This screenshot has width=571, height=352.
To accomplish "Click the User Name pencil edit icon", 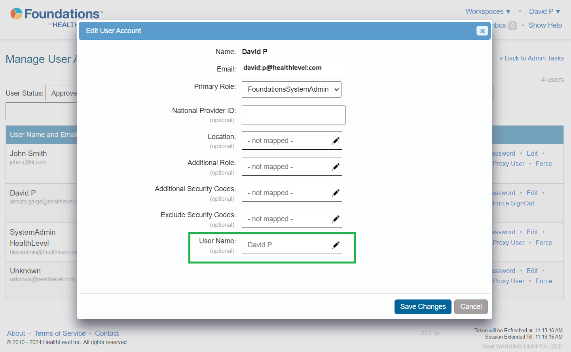I will tap(336, 245).
